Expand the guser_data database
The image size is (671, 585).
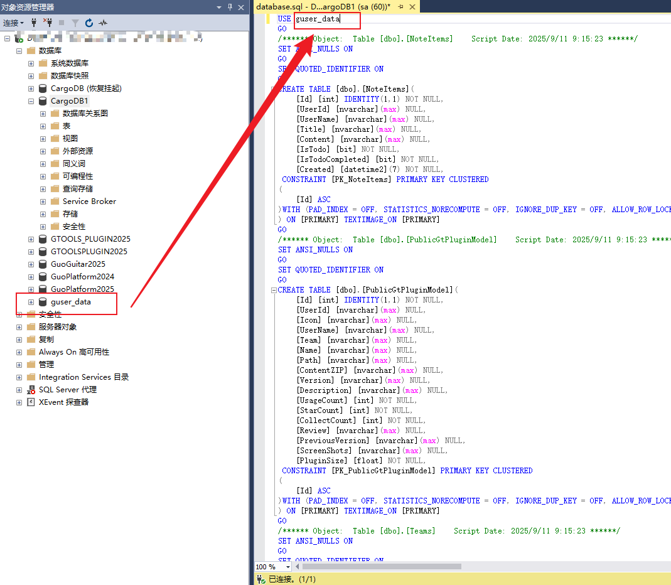click(31, 302)
